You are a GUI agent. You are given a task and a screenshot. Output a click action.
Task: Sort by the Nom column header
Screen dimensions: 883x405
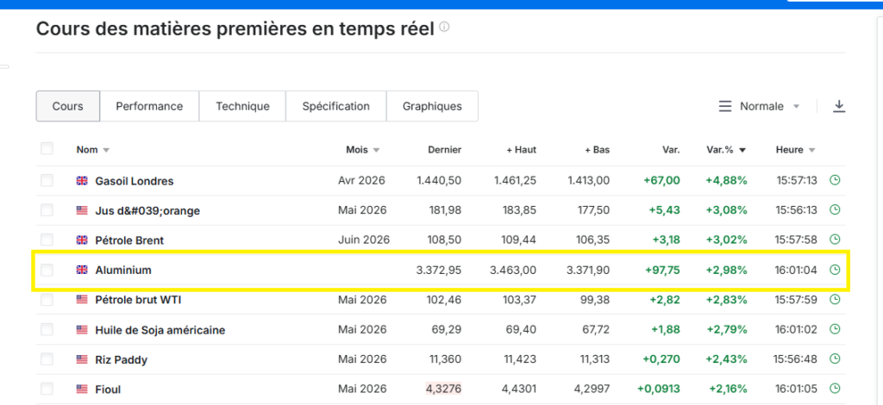[x=87, y=150]
